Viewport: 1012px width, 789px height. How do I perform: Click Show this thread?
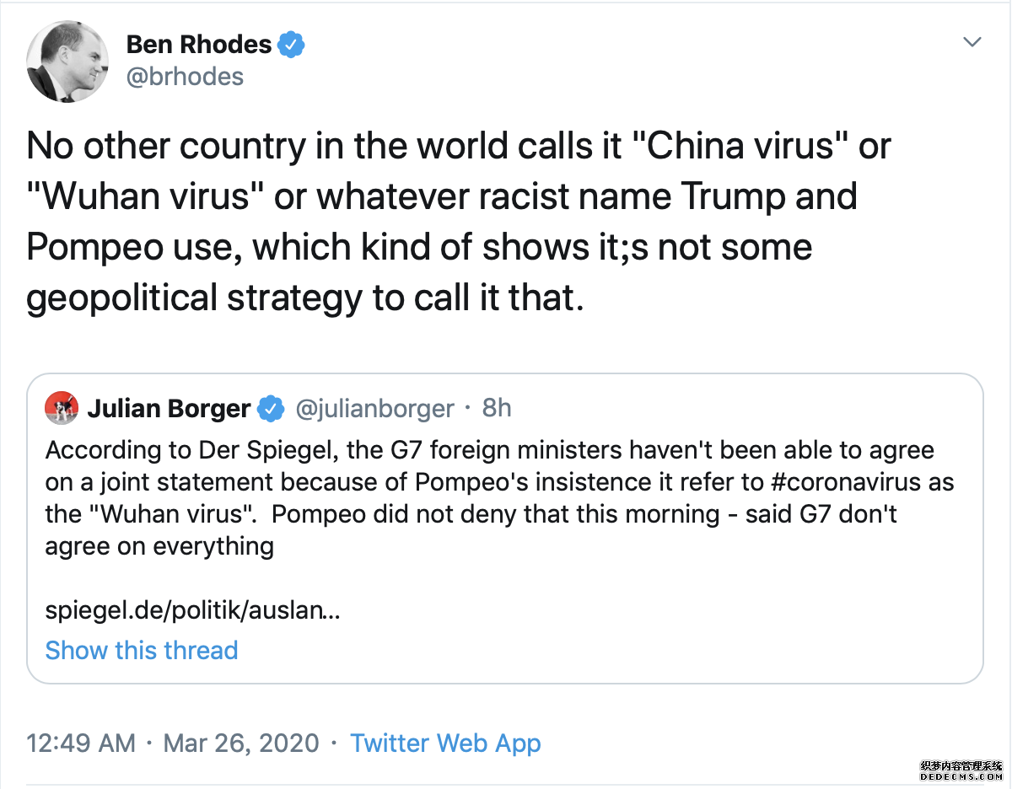142,651
